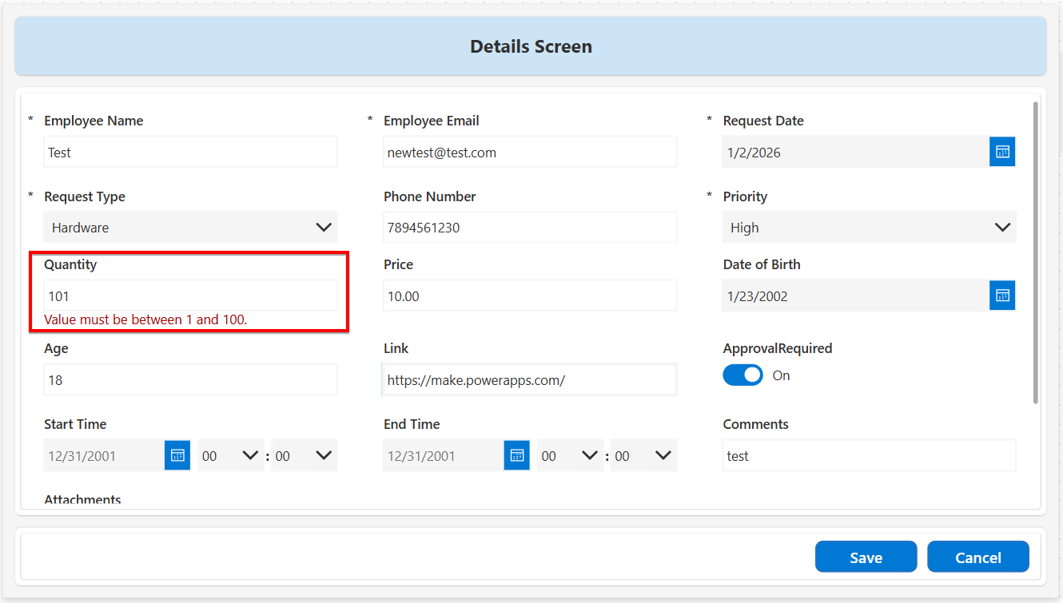
Task: Click into the Quantity field
Action: [190, 296]
